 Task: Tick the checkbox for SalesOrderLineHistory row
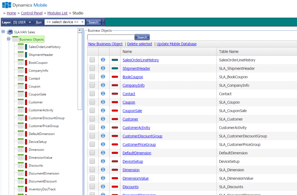point(92,60)
